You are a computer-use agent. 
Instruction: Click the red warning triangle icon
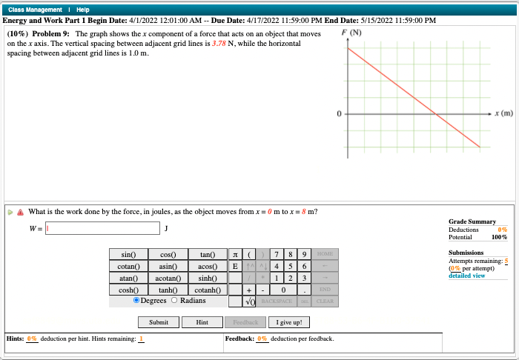tap(20, 213)
